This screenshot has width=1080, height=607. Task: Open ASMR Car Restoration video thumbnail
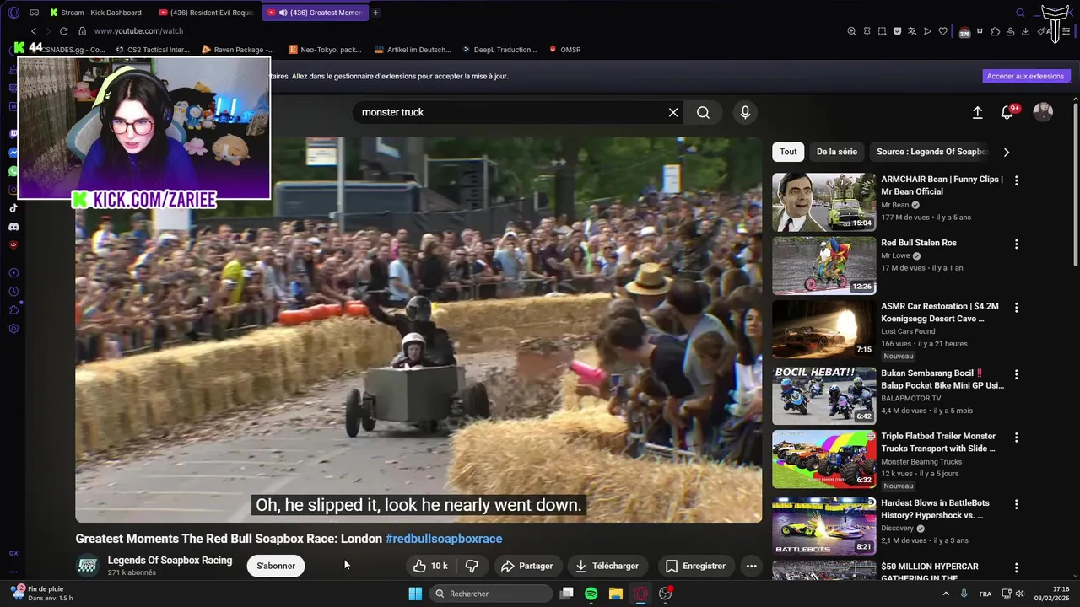tap(823, 330)
